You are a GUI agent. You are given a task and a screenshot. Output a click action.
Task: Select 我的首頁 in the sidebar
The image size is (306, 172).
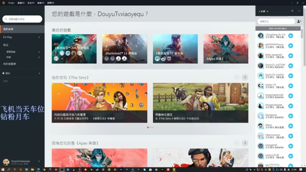point(22,29)
